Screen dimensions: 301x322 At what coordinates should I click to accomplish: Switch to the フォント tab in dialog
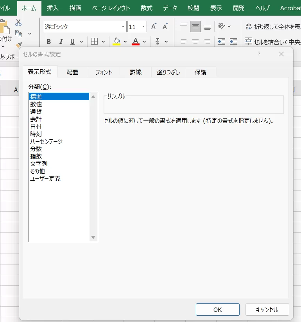pos(104,72)
